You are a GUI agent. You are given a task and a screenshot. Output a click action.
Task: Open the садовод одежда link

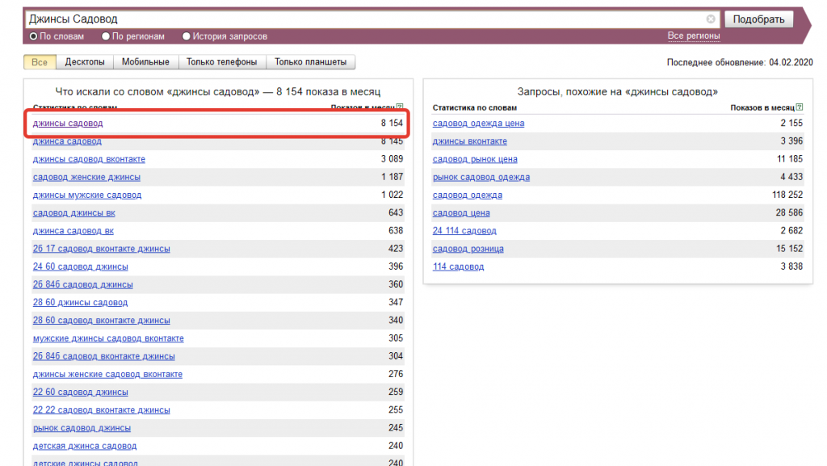point(468,195)
